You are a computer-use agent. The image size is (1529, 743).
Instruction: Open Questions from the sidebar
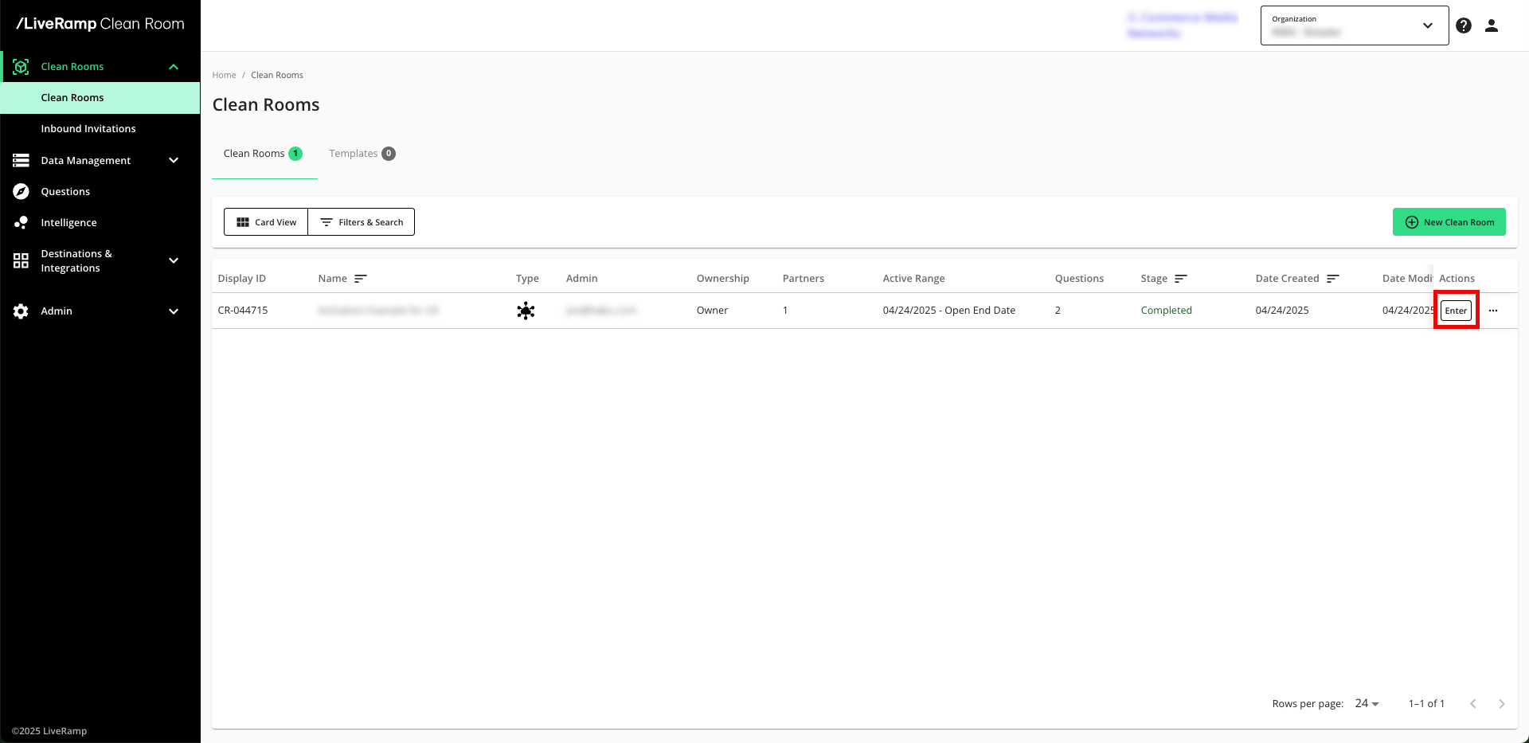65,192
